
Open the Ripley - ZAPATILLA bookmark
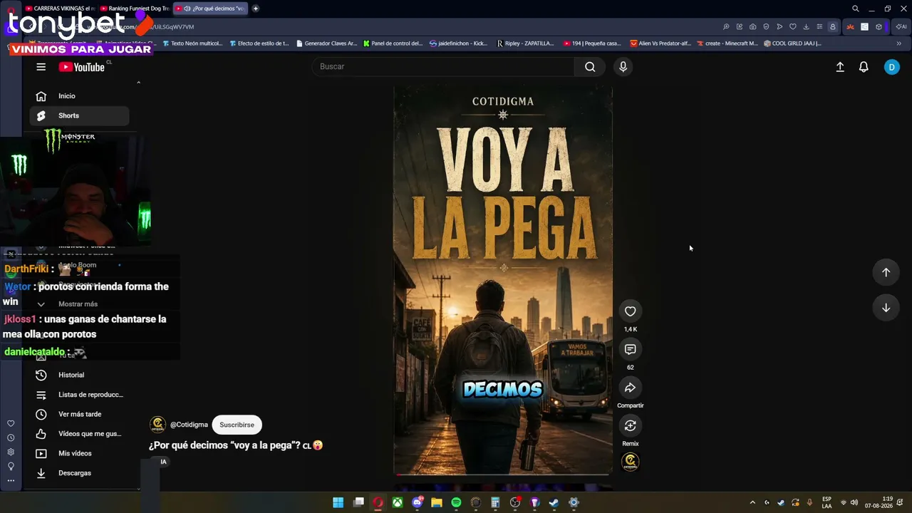tap(525, 43)
